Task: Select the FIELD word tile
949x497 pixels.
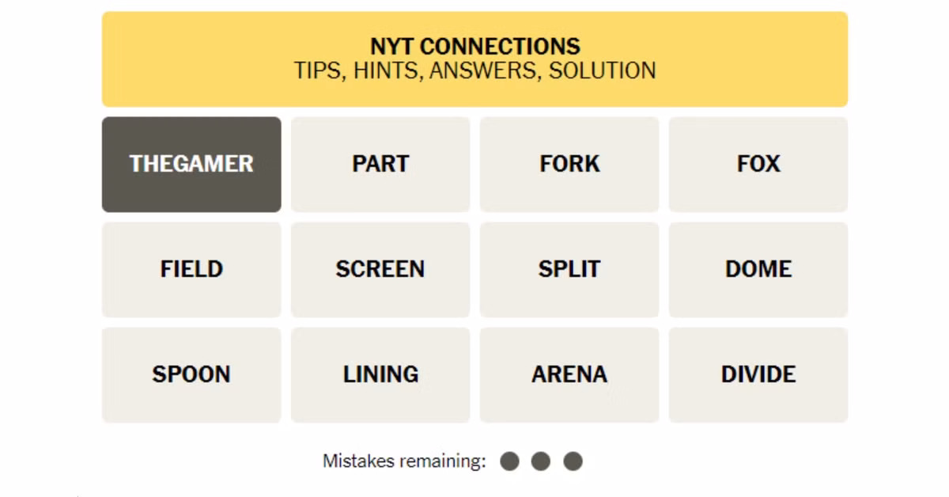Action: point(191,269)
